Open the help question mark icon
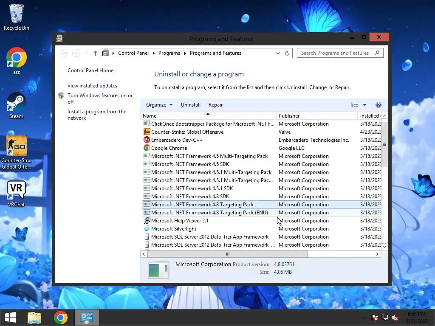 pos(379,105)
